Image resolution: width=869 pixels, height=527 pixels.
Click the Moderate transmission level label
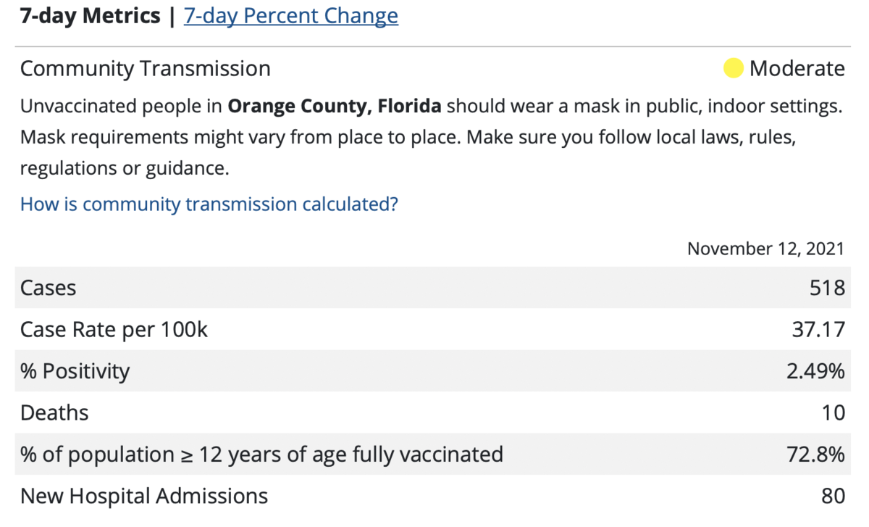click(797, 69)
